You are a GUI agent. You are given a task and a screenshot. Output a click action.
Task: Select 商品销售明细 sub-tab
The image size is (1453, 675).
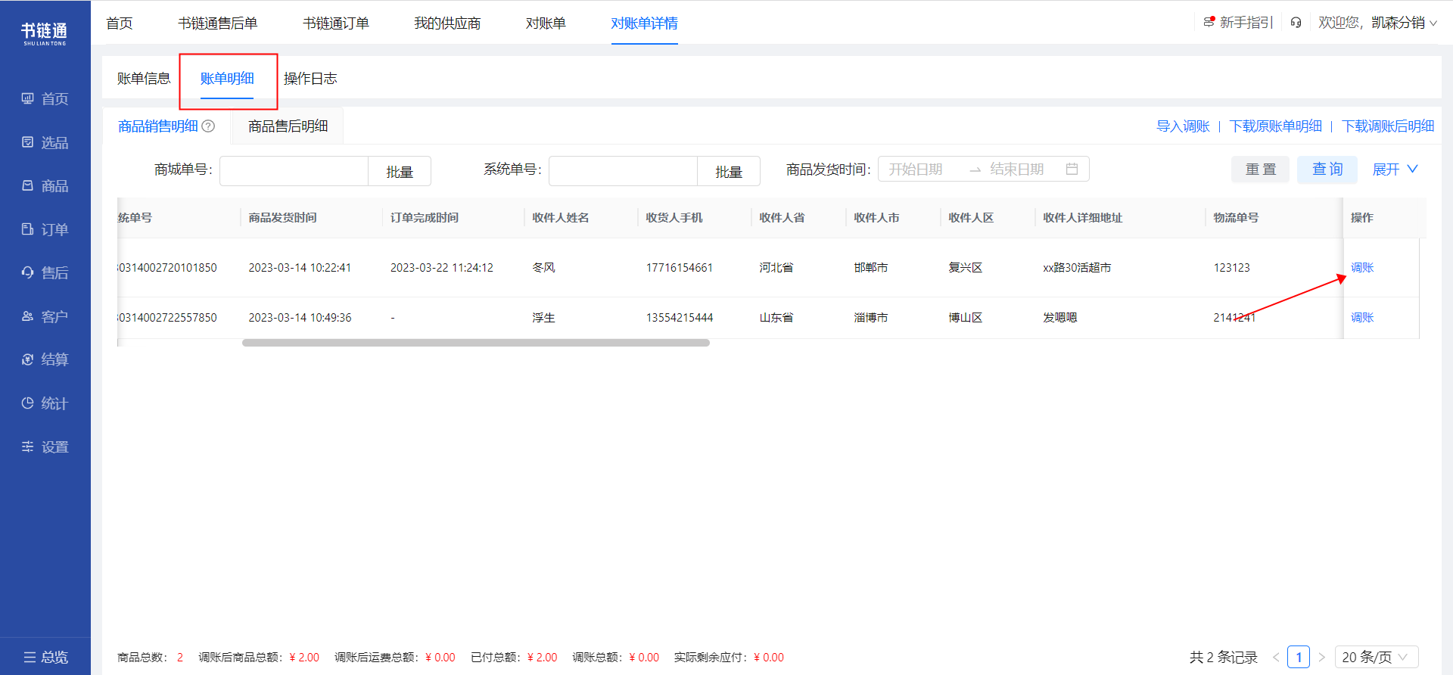[x=158, y=126]
